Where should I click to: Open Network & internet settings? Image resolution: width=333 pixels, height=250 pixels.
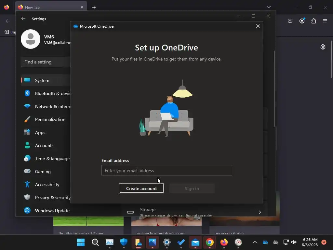coord(46,106)
